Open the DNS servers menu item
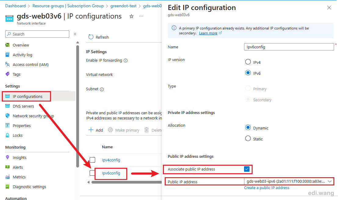The height and width of the screenshot is (200, 338). [x=23, y=106]
